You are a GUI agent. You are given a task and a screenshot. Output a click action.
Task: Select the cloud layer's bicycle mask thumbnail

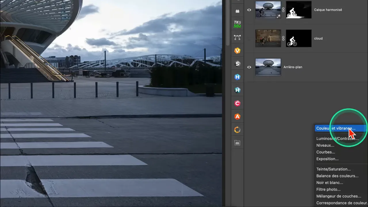point(298,38)
